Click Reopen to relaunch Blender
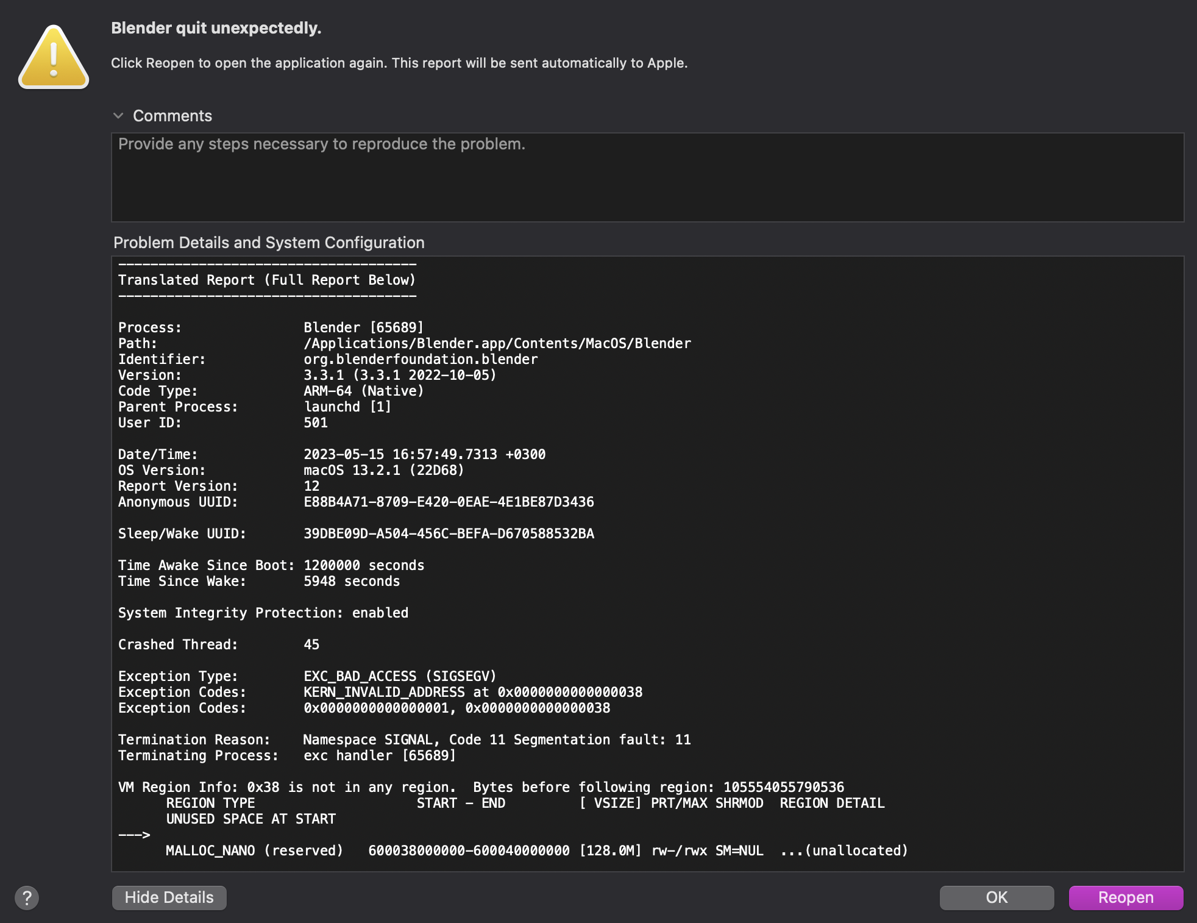Viewport: 1197px width, 923px height. pos(1125,897)
